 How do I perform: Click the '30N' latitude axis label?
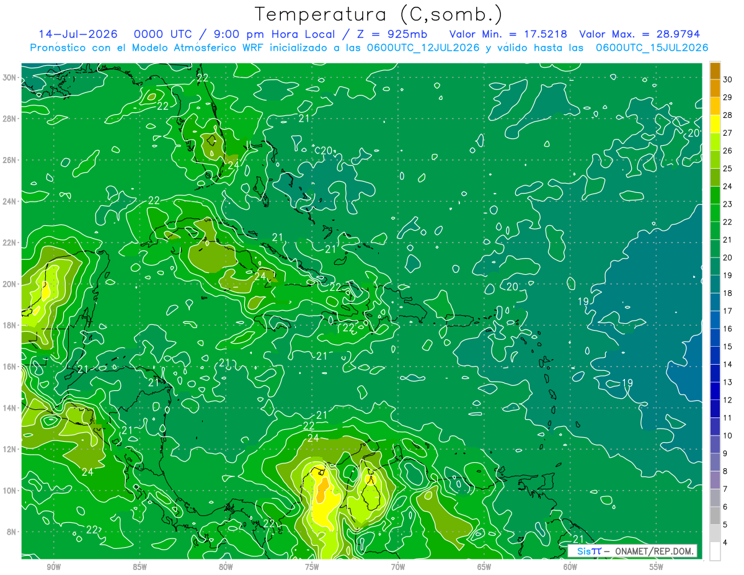pos(9,78)
